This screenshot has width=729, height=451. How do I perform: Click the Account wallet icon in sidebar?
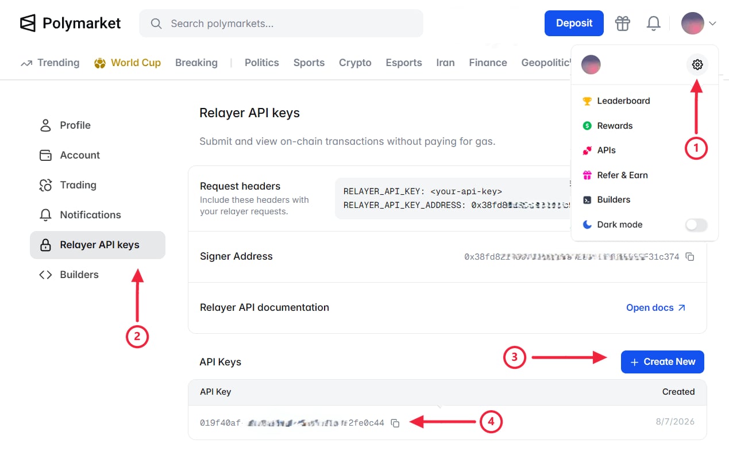click(x=45, y=155)
